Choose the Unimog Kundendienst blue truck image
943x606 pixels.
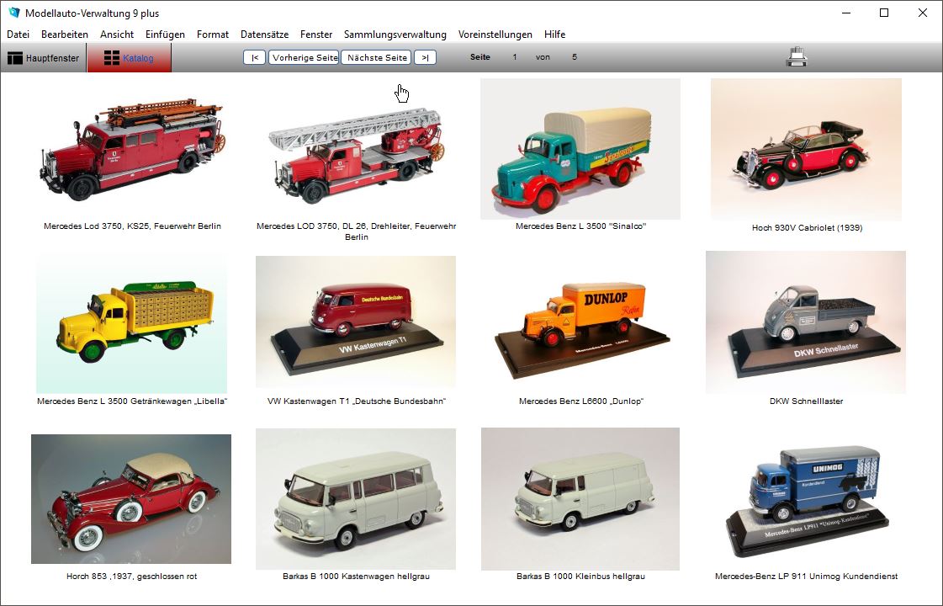[805, 499]
